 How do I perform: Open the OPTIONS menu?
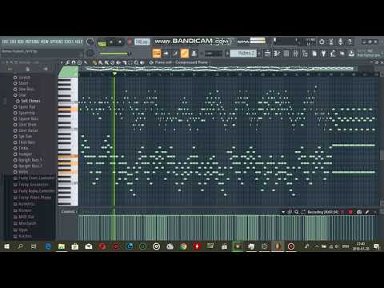(56, 42)
